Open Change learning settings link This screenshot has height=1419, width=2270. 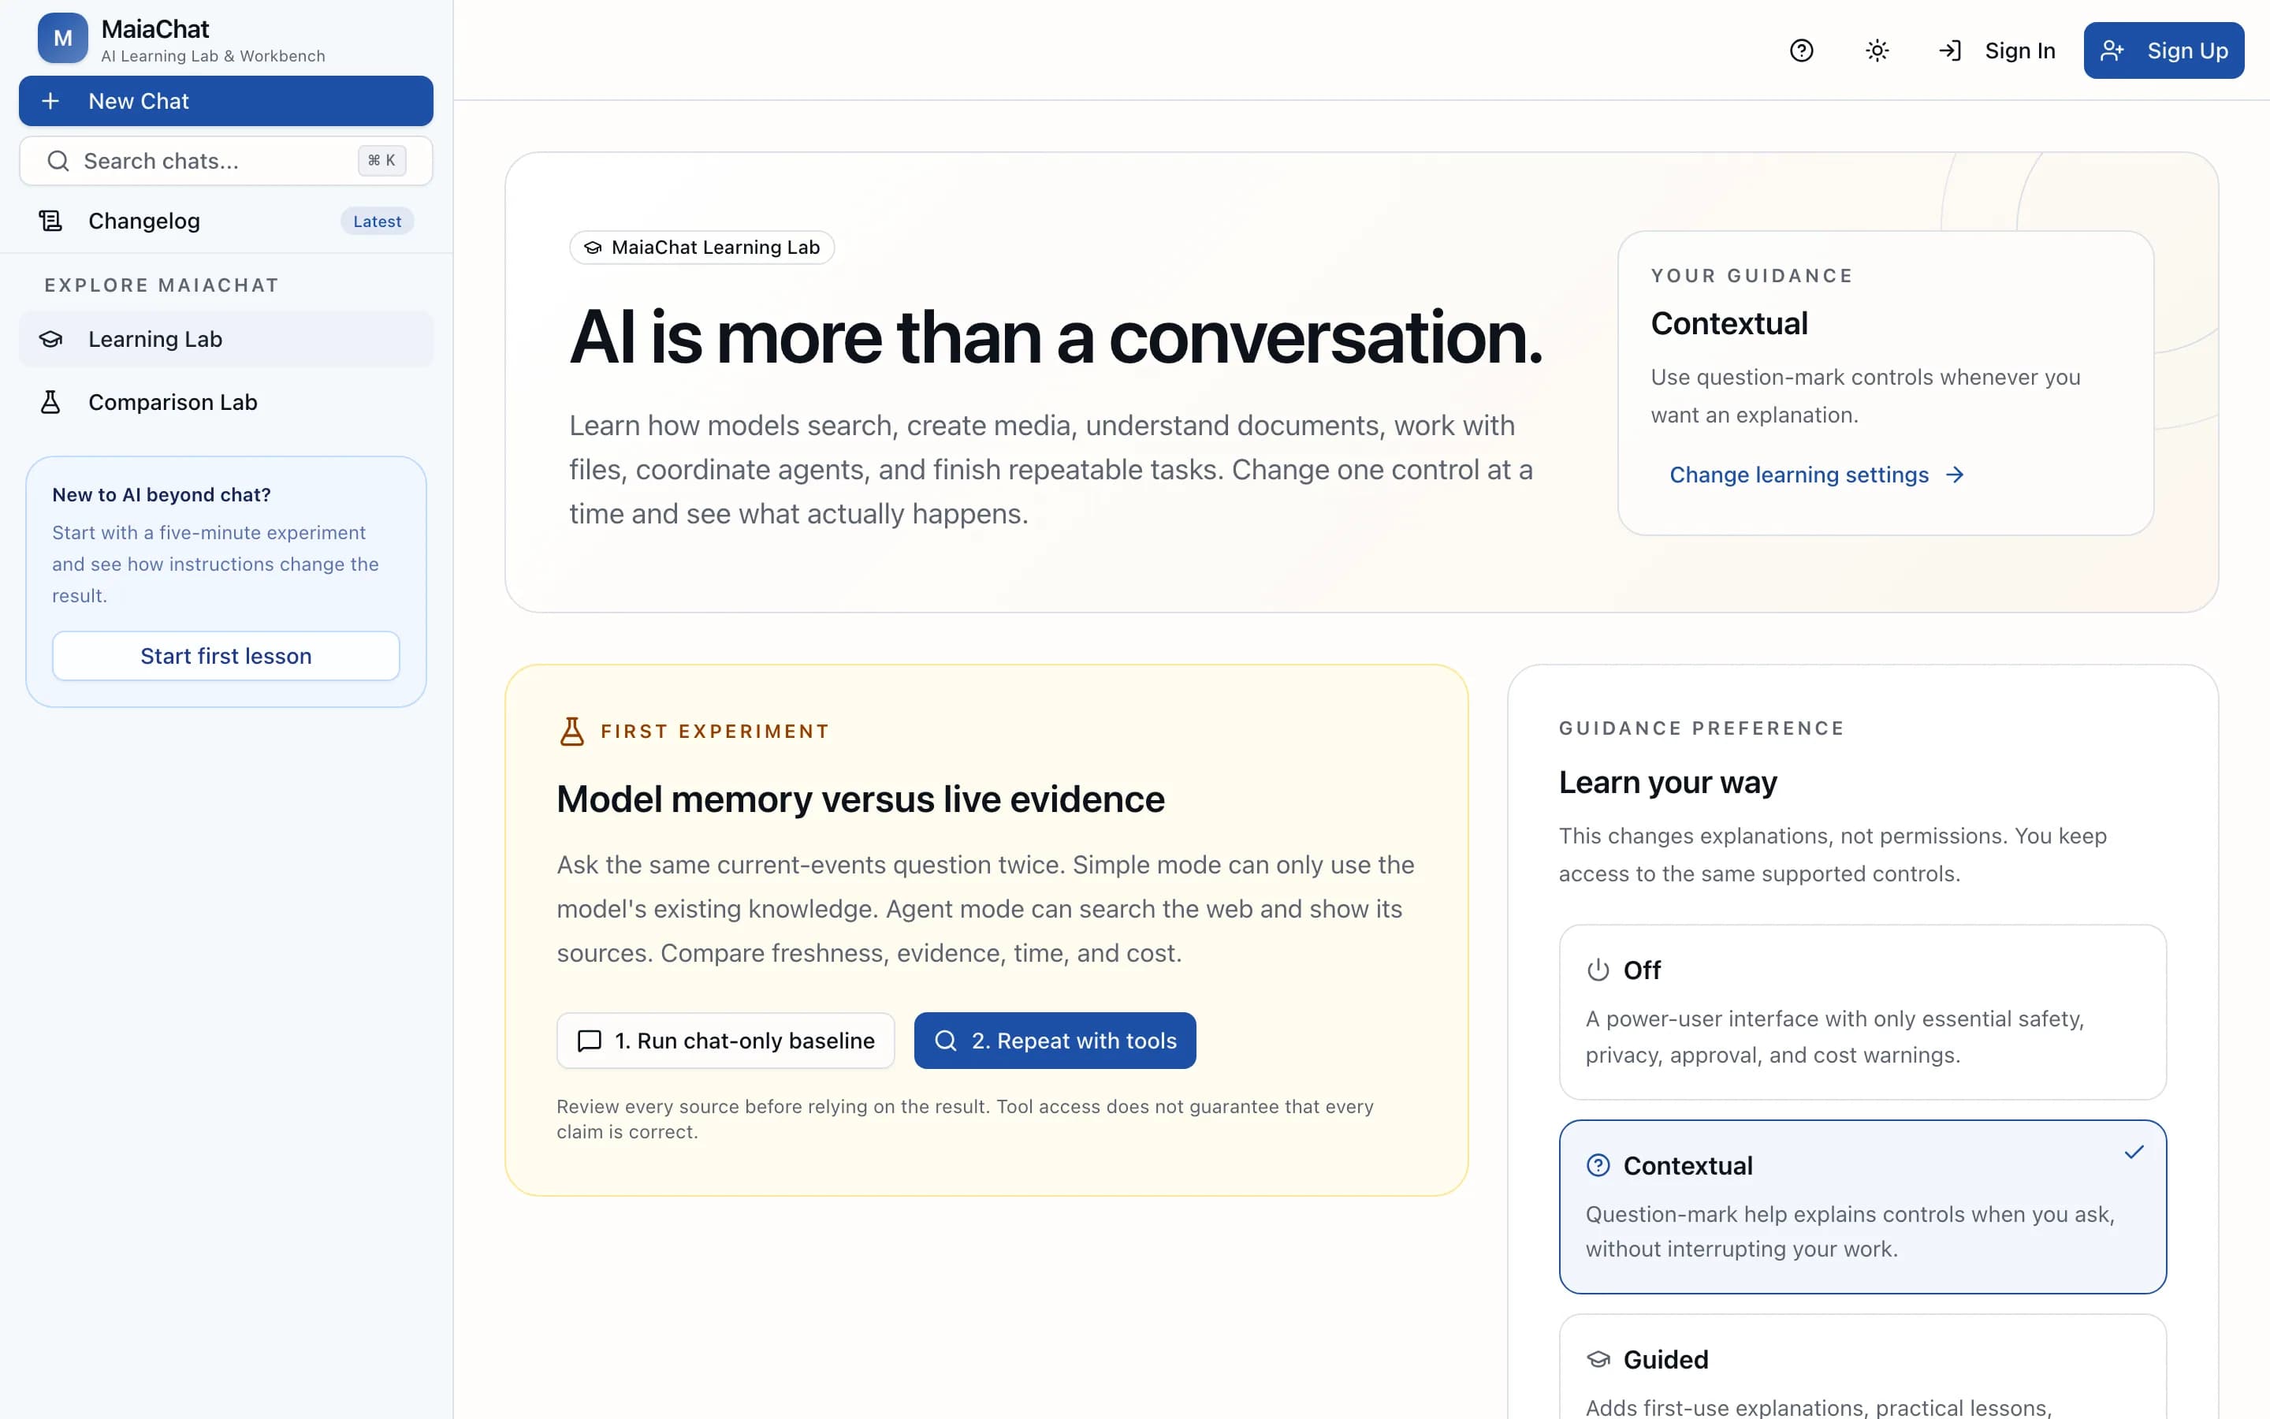coord(1816,475)
